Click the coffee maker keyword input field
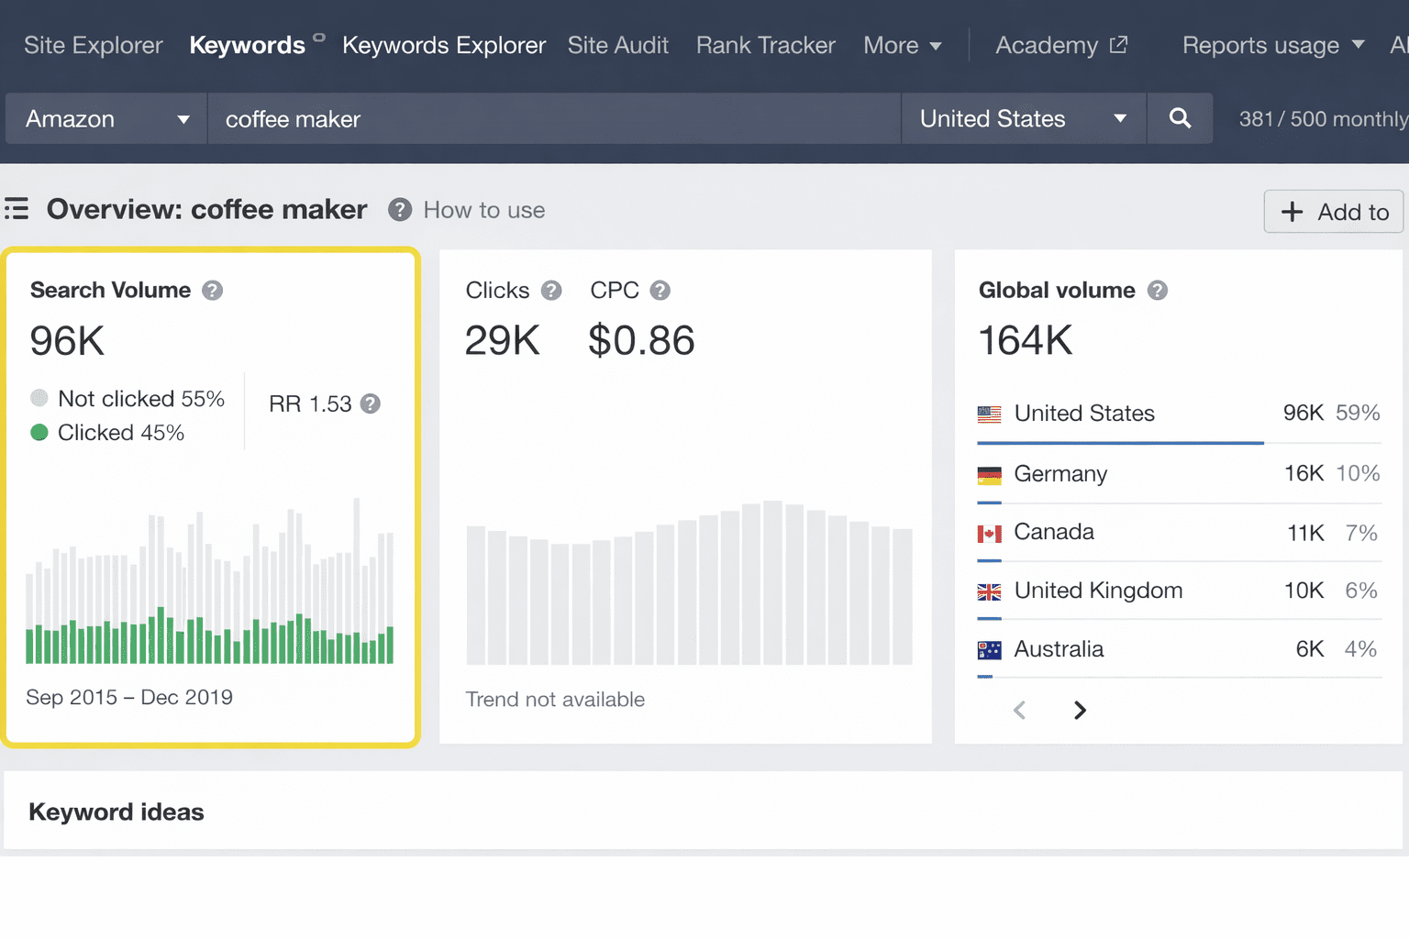 click(554, 118)
